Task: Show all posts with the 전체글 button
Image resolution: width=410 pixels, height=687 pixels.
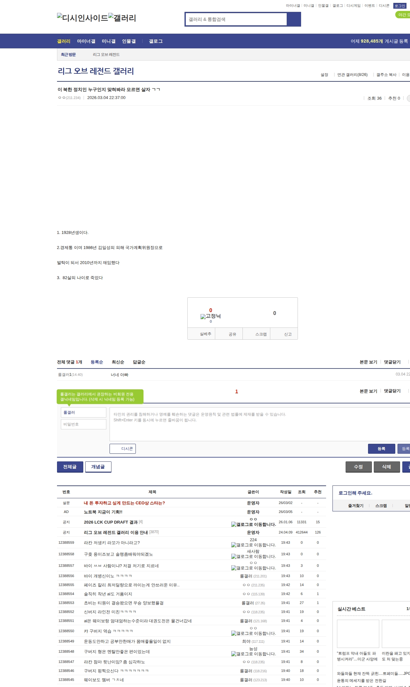Action: 70,467
